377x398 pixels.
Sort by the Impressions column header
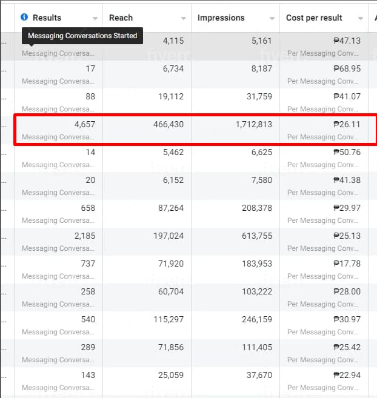point(221,18)
